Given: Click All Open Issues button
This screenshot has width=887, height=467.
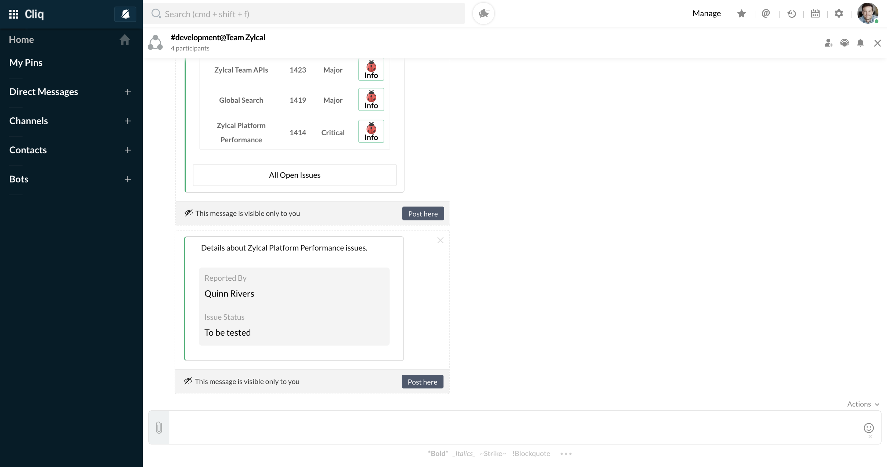Looking at the screenshot, I should point(294,175).
